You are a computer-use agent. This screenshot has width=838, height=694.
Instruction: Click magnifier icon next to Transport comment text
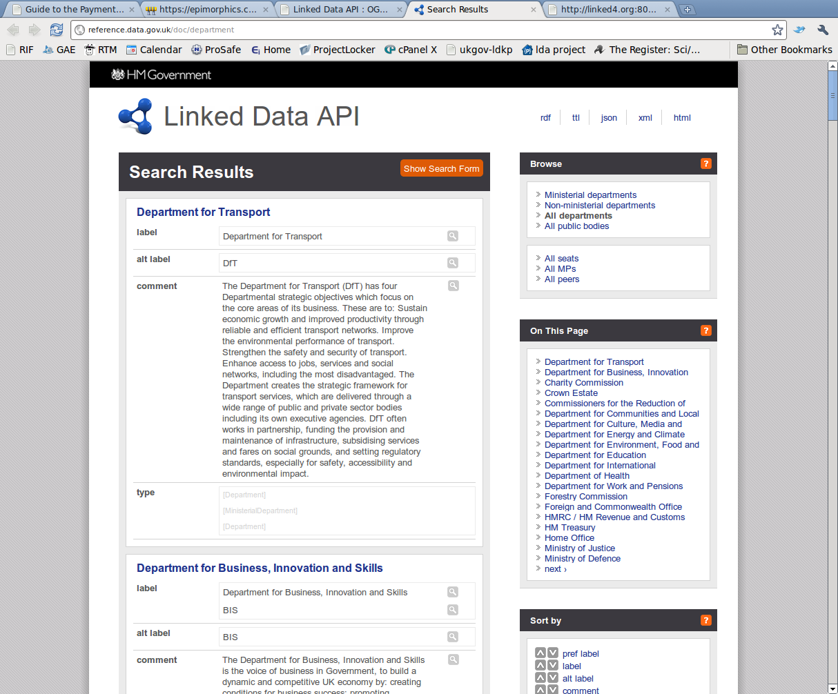(454, 286)
